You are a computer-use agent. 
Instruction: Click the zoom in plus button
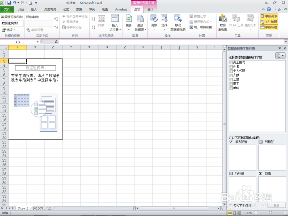tap(285, 213)
